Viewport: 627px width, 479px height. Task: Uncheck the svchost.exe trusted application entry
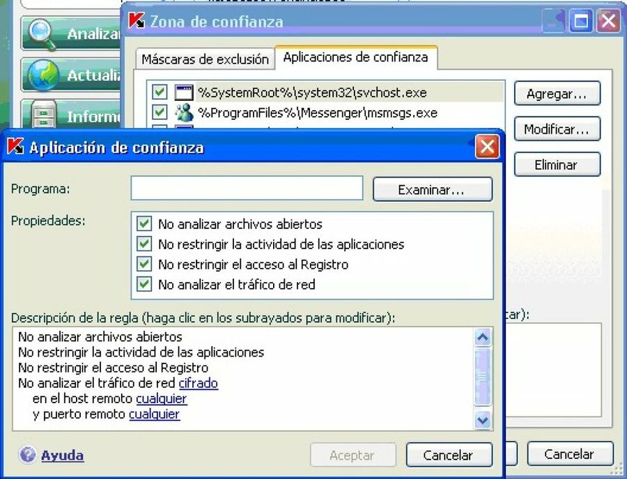pyautogui.click(x=158, y=92)
